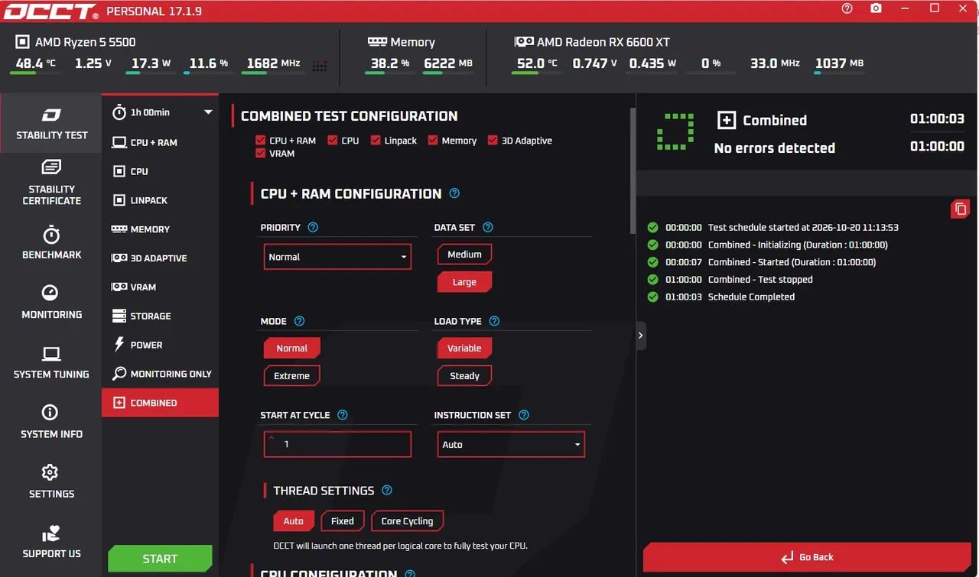Toggle the 3D Adaptive checkbox
This screenshot has width=979, height=577.
(x=493, y=141)
